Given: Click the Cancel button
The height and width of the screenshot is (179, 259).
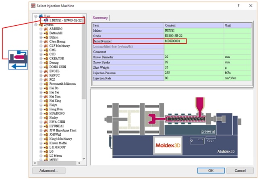Looking at the screenshot, I should pos(240,171).
